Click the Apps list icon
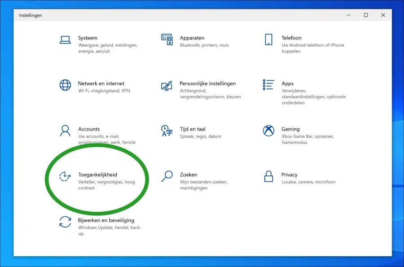 (268, 85)
